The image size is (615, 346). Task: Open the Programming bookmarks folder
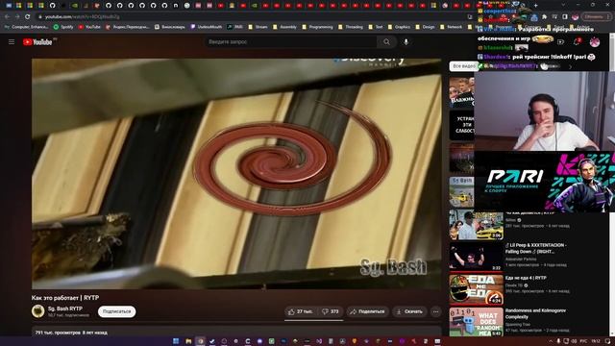pos(318,27)
